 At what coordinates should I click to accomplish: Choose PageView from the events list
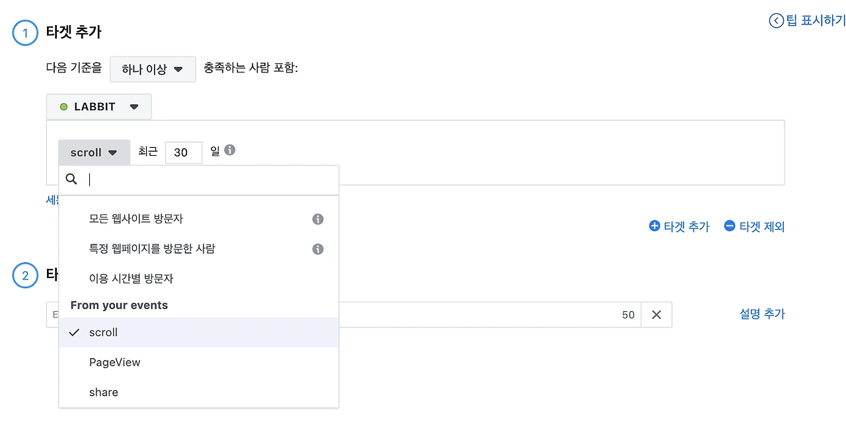(x=115, y=362)
